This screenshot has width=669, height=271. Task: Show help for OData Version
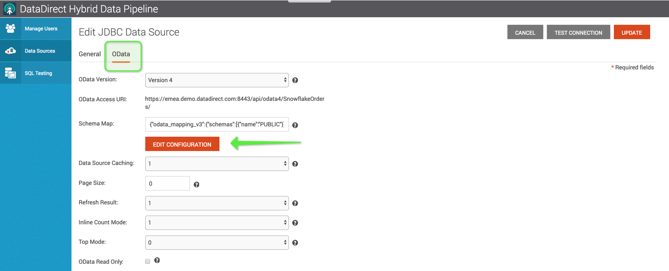coord(295,80)
